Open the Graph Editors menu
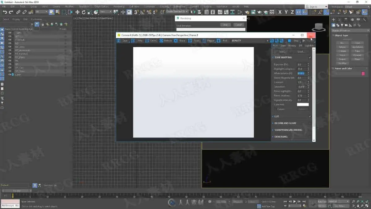Viewport: 371px width, 209px height. (101, 6)
